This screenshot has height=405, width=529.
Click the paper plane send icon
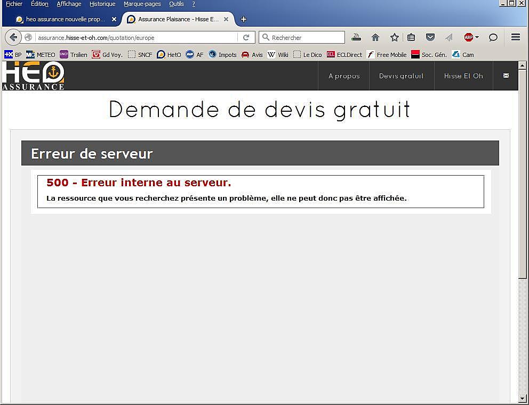448,37
